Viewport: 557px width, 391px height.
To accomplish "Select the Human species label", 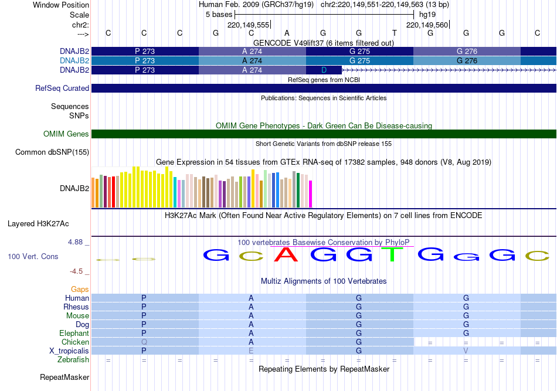I will pos(77,298).
